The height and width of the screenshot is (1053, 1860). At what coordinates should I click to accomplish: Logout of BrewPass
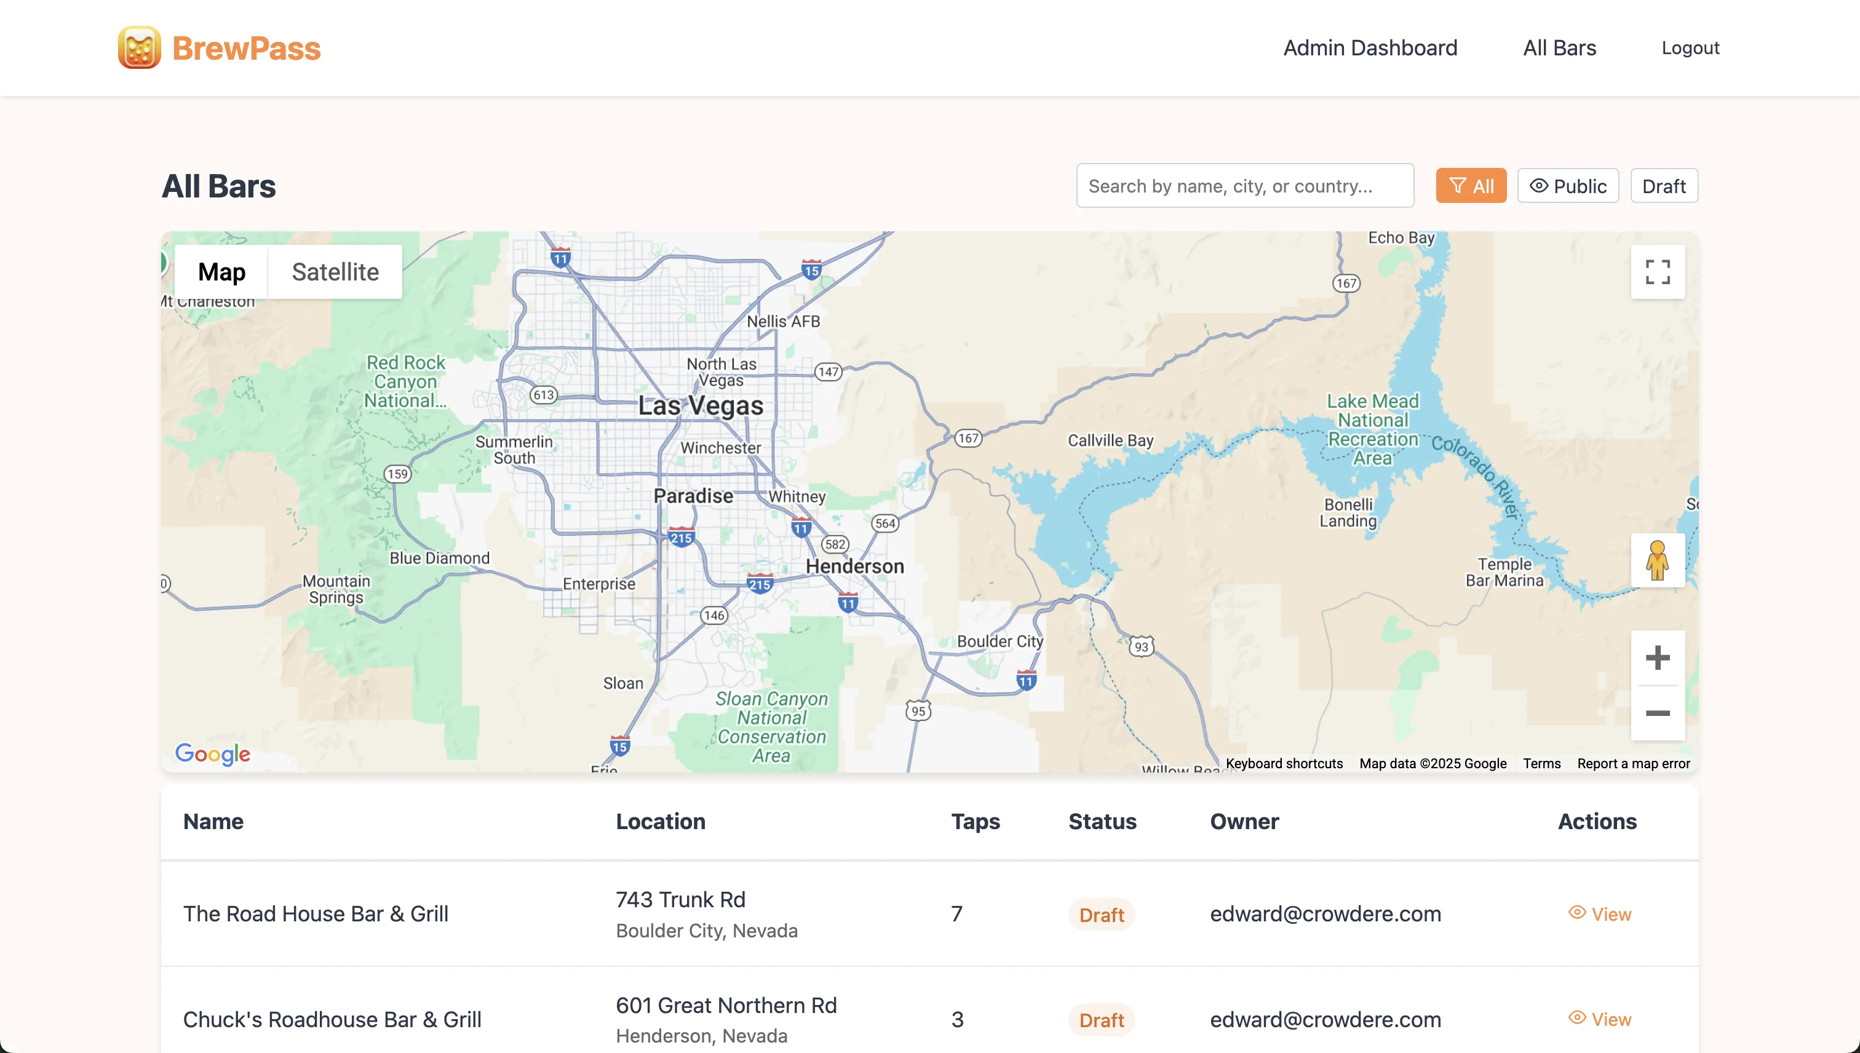[x=1691, y=47]
